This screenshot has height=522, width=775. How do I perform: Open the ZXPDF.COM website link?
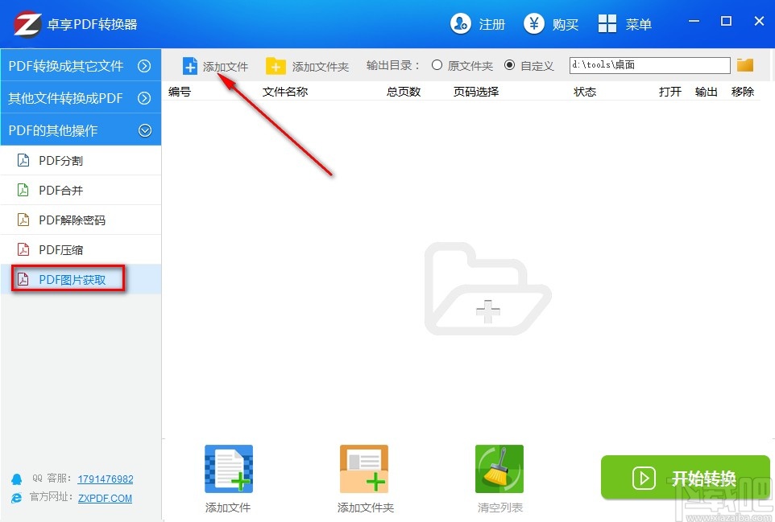coord(105,499)
